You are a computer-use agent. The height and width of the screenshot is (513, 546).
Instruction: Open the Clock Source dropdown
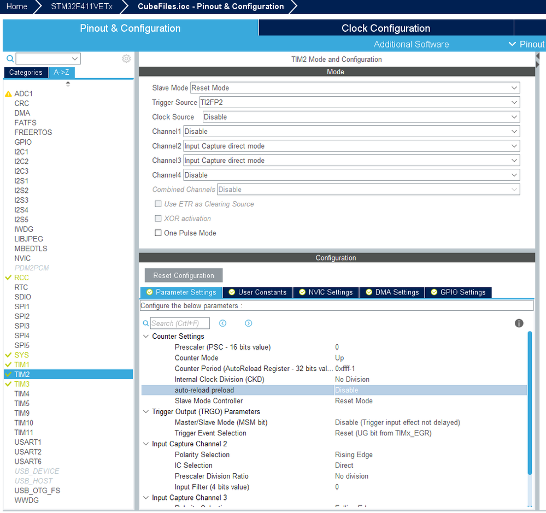pyautogui.click(x=361, y=117)
